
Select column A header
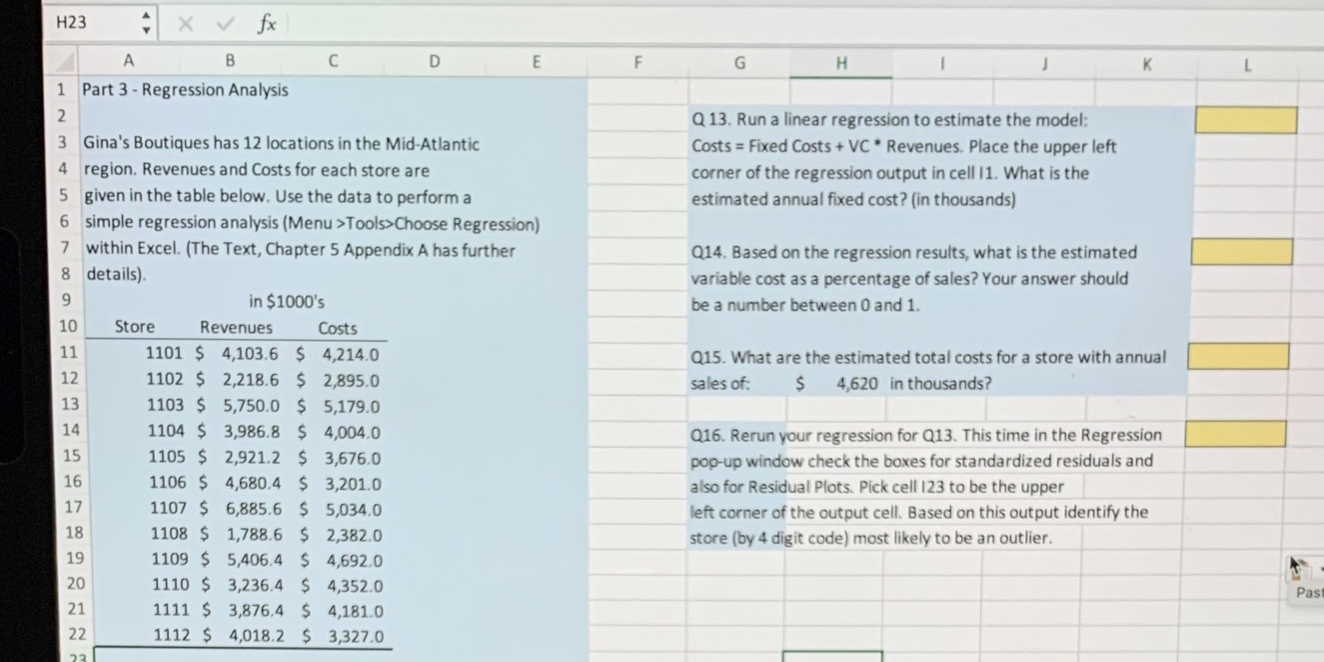(x=129, y=60)
